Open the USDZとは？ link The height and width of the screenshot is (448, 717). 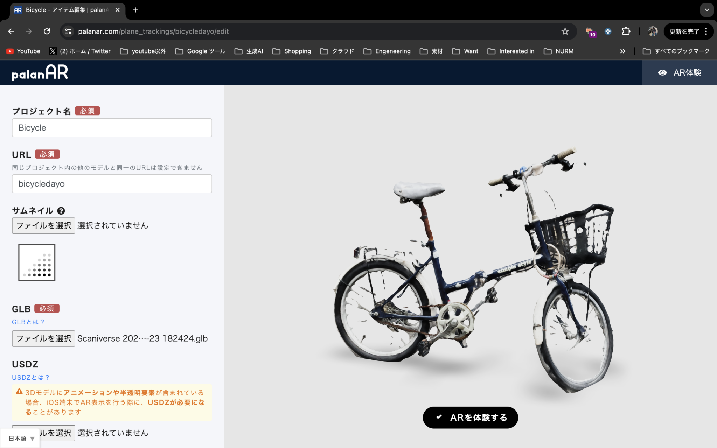coord(31,377)
